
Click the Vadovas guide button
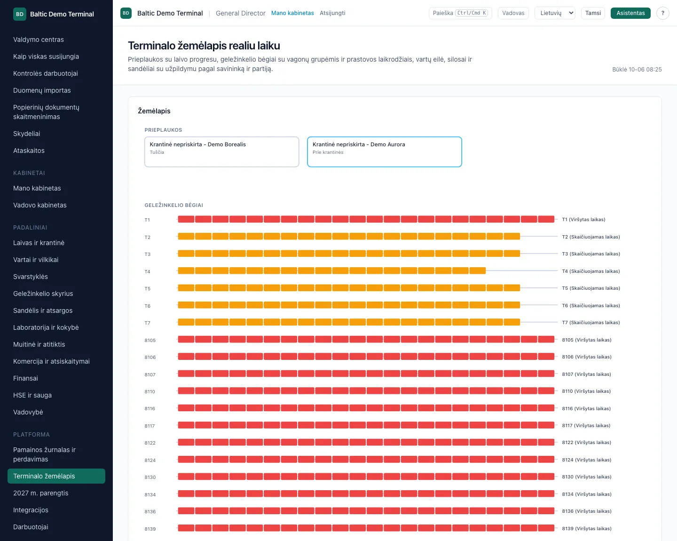tap(513, 13)
